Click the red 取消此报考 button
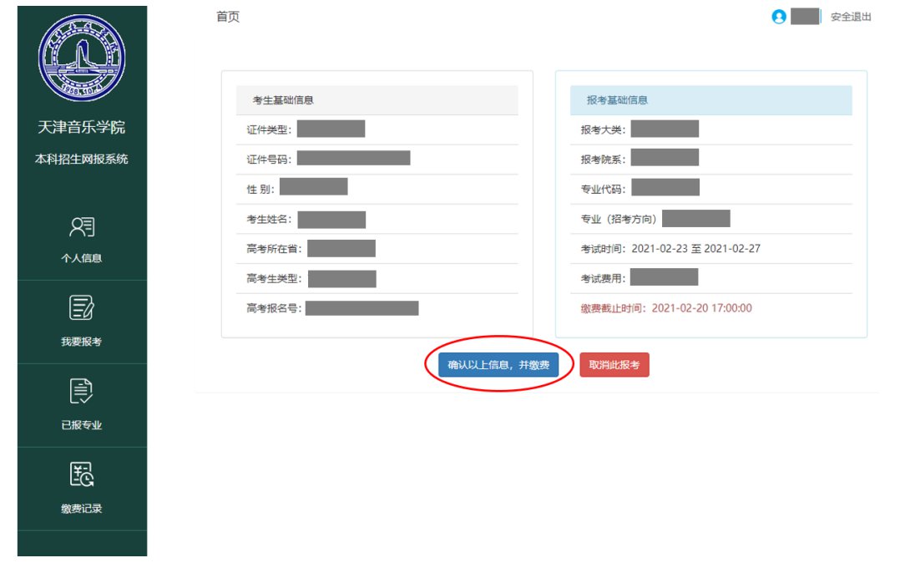This screenshot has height=568, width=900. tap(614, 365)
